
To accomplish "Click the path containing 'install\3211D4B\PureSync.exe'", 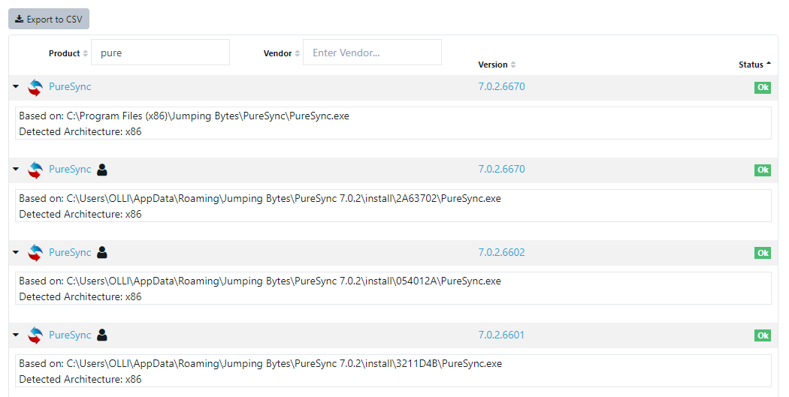I will [x=261, y=363].
